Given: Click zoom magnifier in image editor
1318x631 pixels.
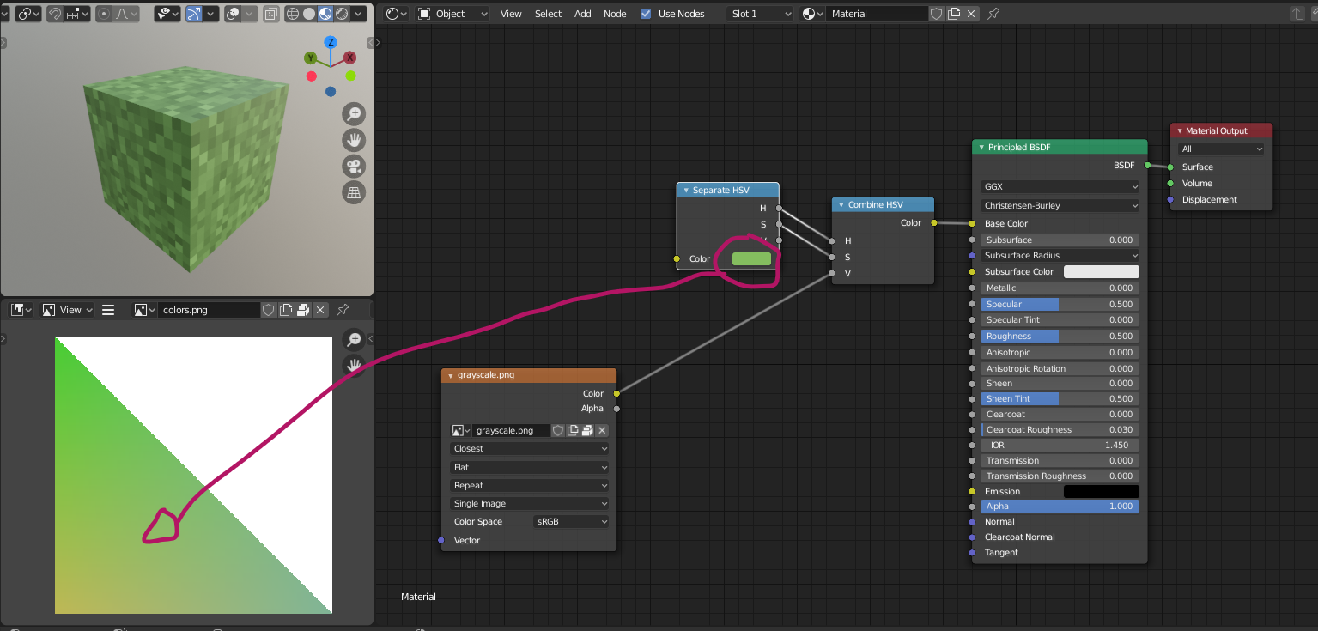Looking at the screenshot, I should point(354,340).
